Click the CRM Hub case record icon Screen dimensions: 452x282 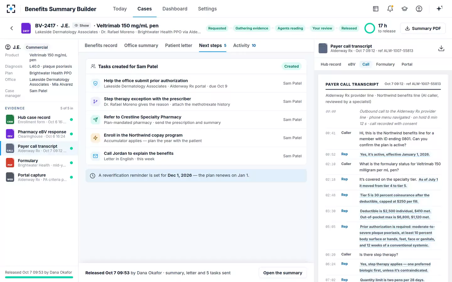coord(10,119)
